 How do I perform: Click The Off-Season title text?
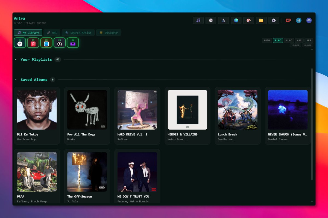(x=80, y=196)
